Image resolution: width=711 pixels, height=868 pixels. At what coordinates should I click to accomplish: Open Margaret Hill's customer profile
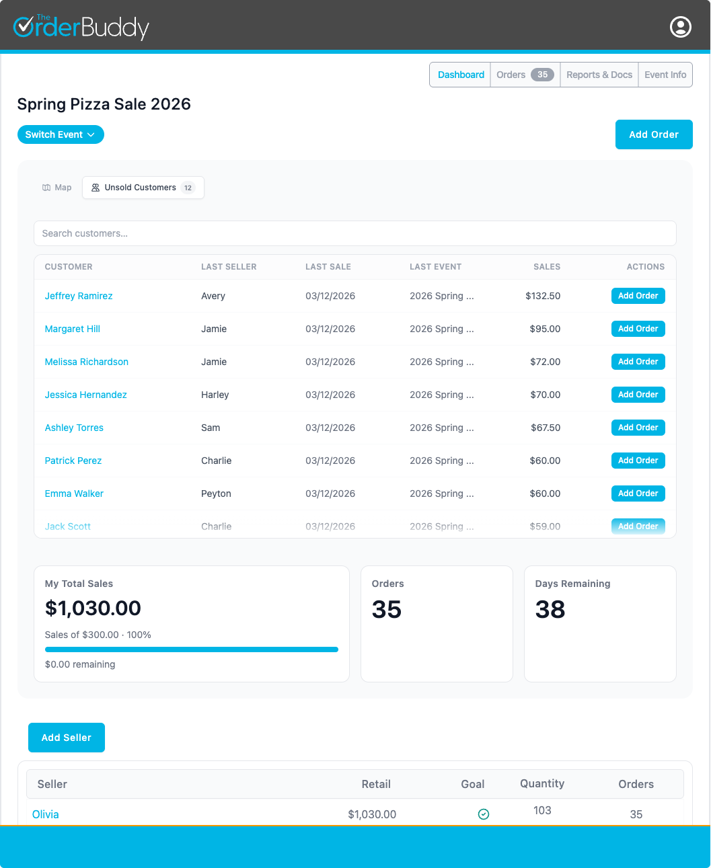tap(72, 329)
